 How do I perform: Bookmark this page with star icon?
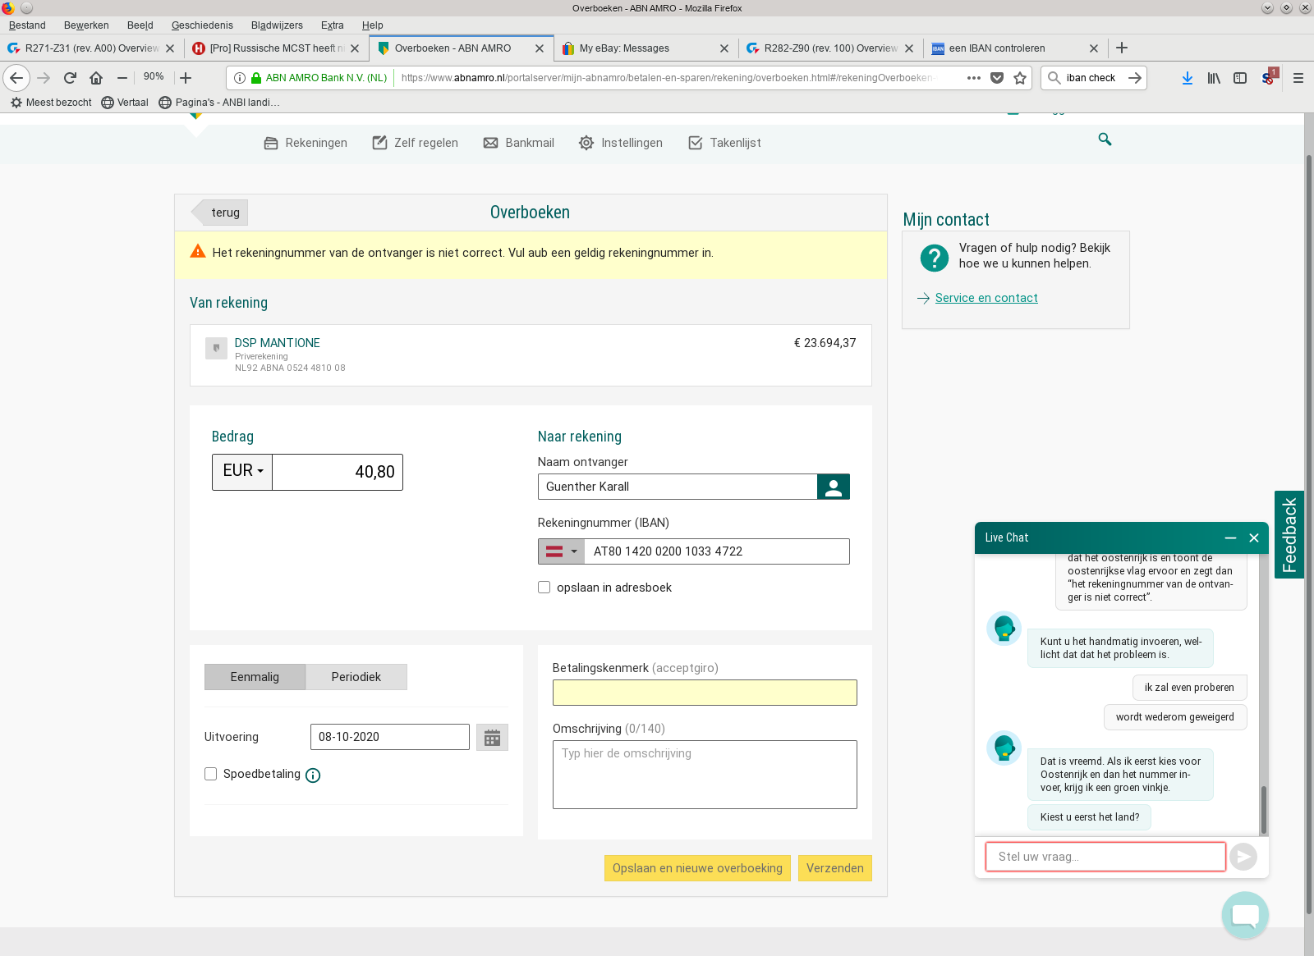[x=1020, y=78]
